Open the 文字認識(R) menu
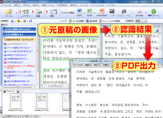The height and width of the screenshot is (118, 163). click(x=62, y=5)
